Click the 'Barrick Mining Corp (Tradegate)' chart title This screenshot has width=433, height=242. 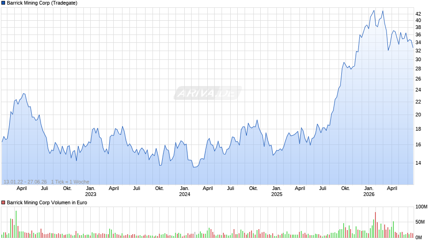42,3
